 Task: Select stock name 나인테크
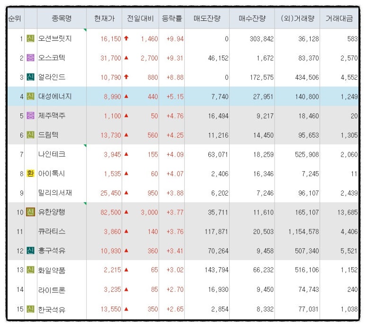pos(52,154)
